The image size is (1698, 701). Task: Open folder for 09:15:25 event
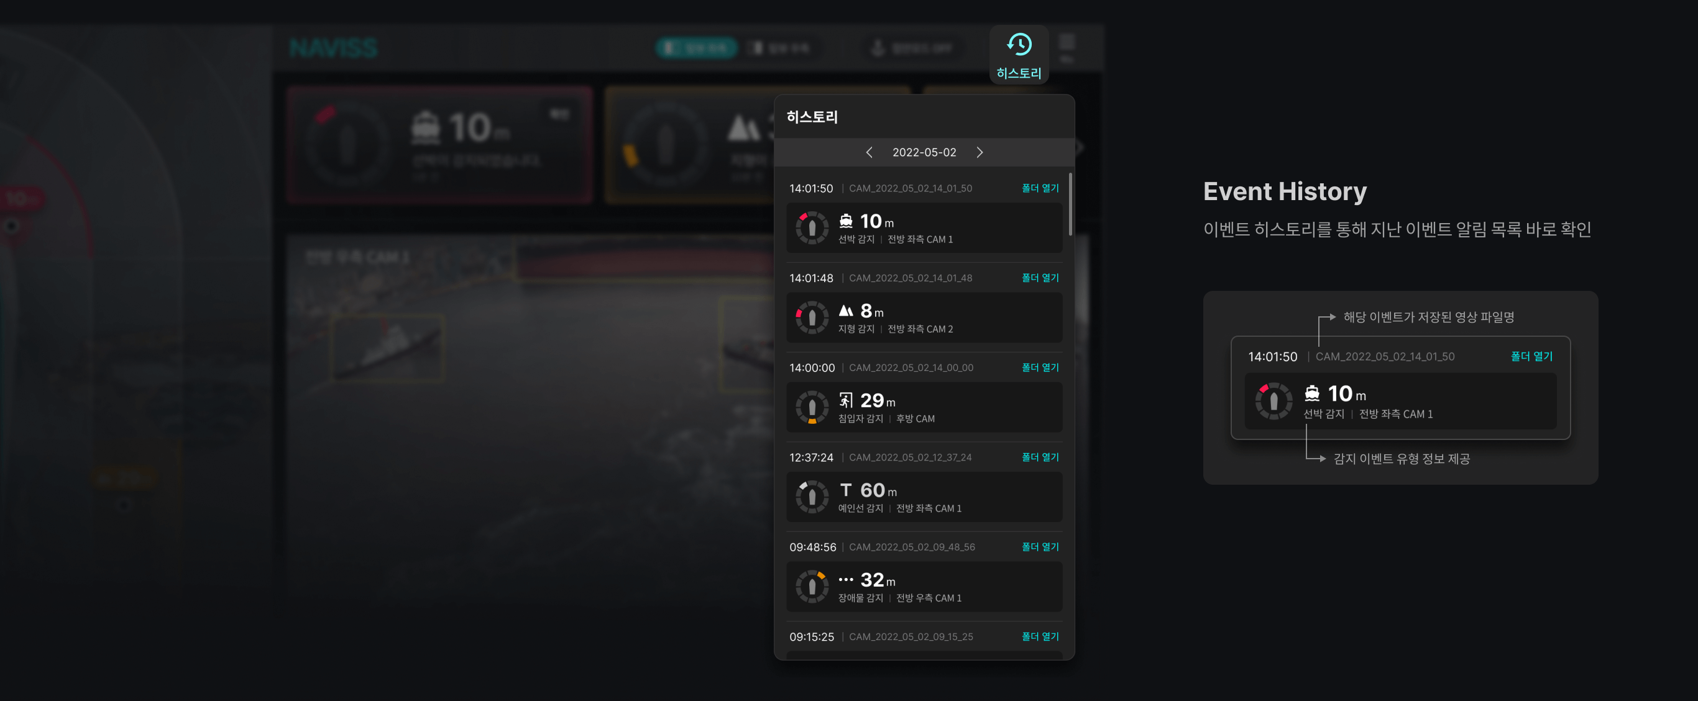tap(1040, 636)
